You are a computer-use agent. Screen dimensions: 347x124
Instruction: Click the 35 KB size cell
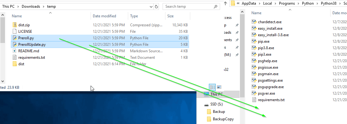[x=183, y=31]
